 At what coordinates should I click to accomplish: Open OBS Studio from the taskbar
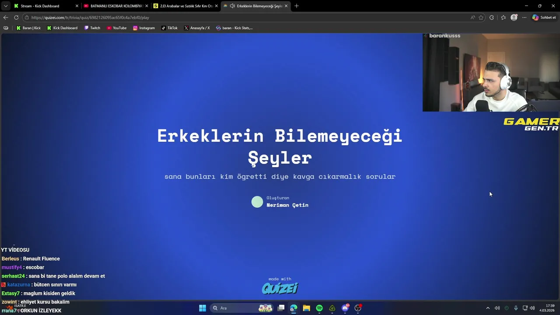tap(358, 308)
